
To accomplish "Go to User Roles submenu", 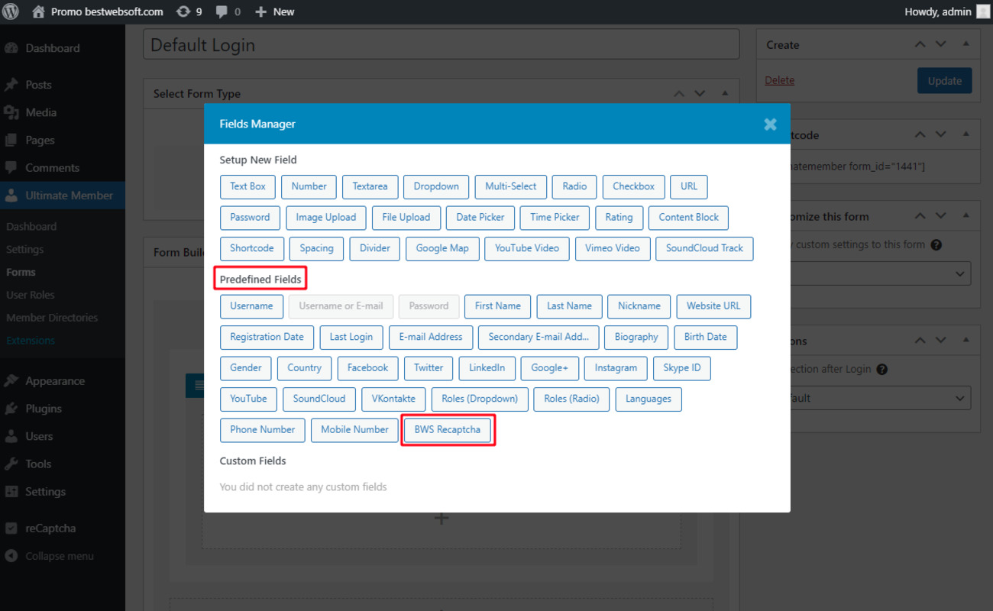I will pyautogui.click(x=31, y=295).
